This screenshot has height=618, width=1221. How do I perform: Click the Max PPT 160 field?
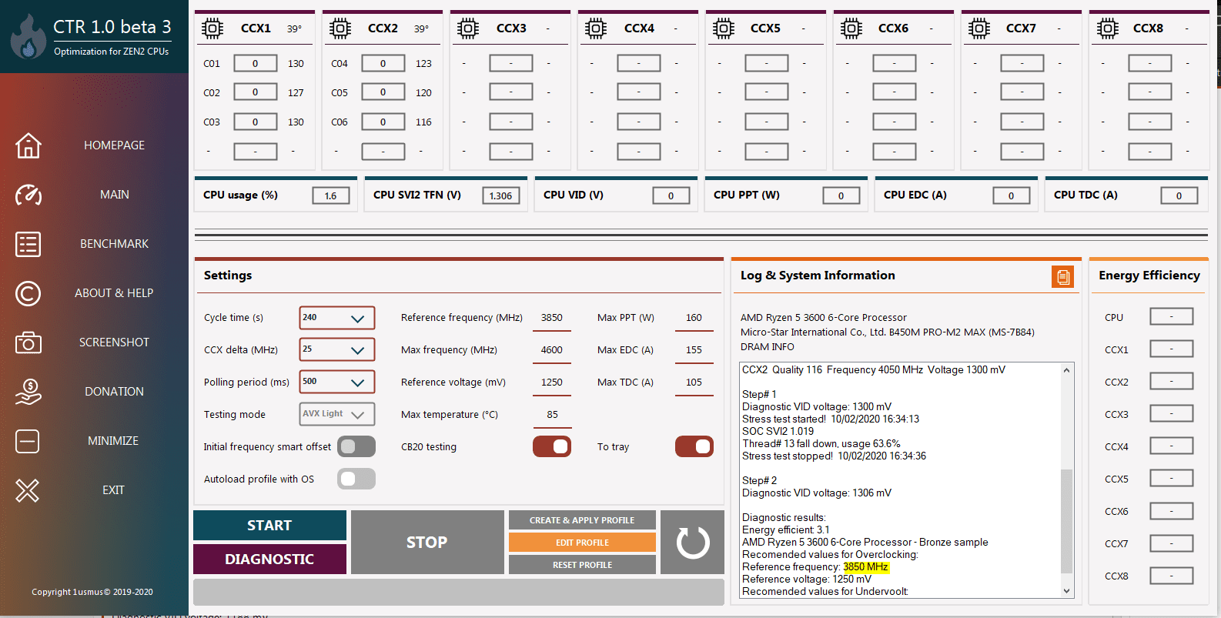694,318
